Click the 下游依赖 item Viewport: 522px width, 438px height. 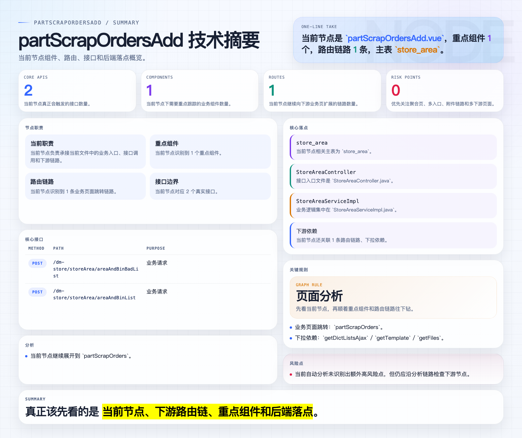tap(393, 235)
